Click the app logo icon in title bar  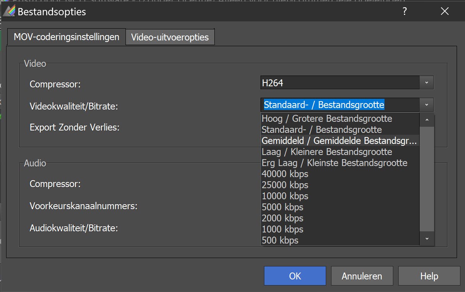pyautogui.click(x=9, y=11)
